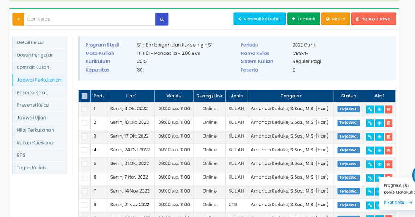Delete meeting 3 using trash icon
415x217 pixels.
(388, 137)
